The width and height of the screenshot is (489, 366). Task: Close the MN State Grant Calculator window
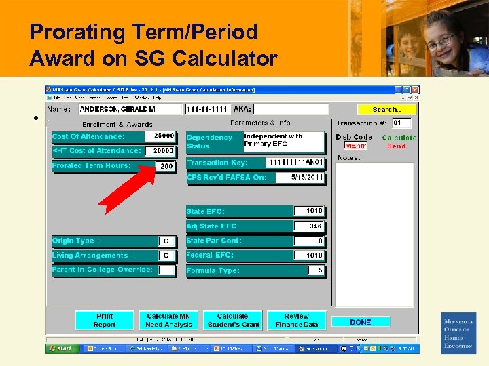[415, 89]
